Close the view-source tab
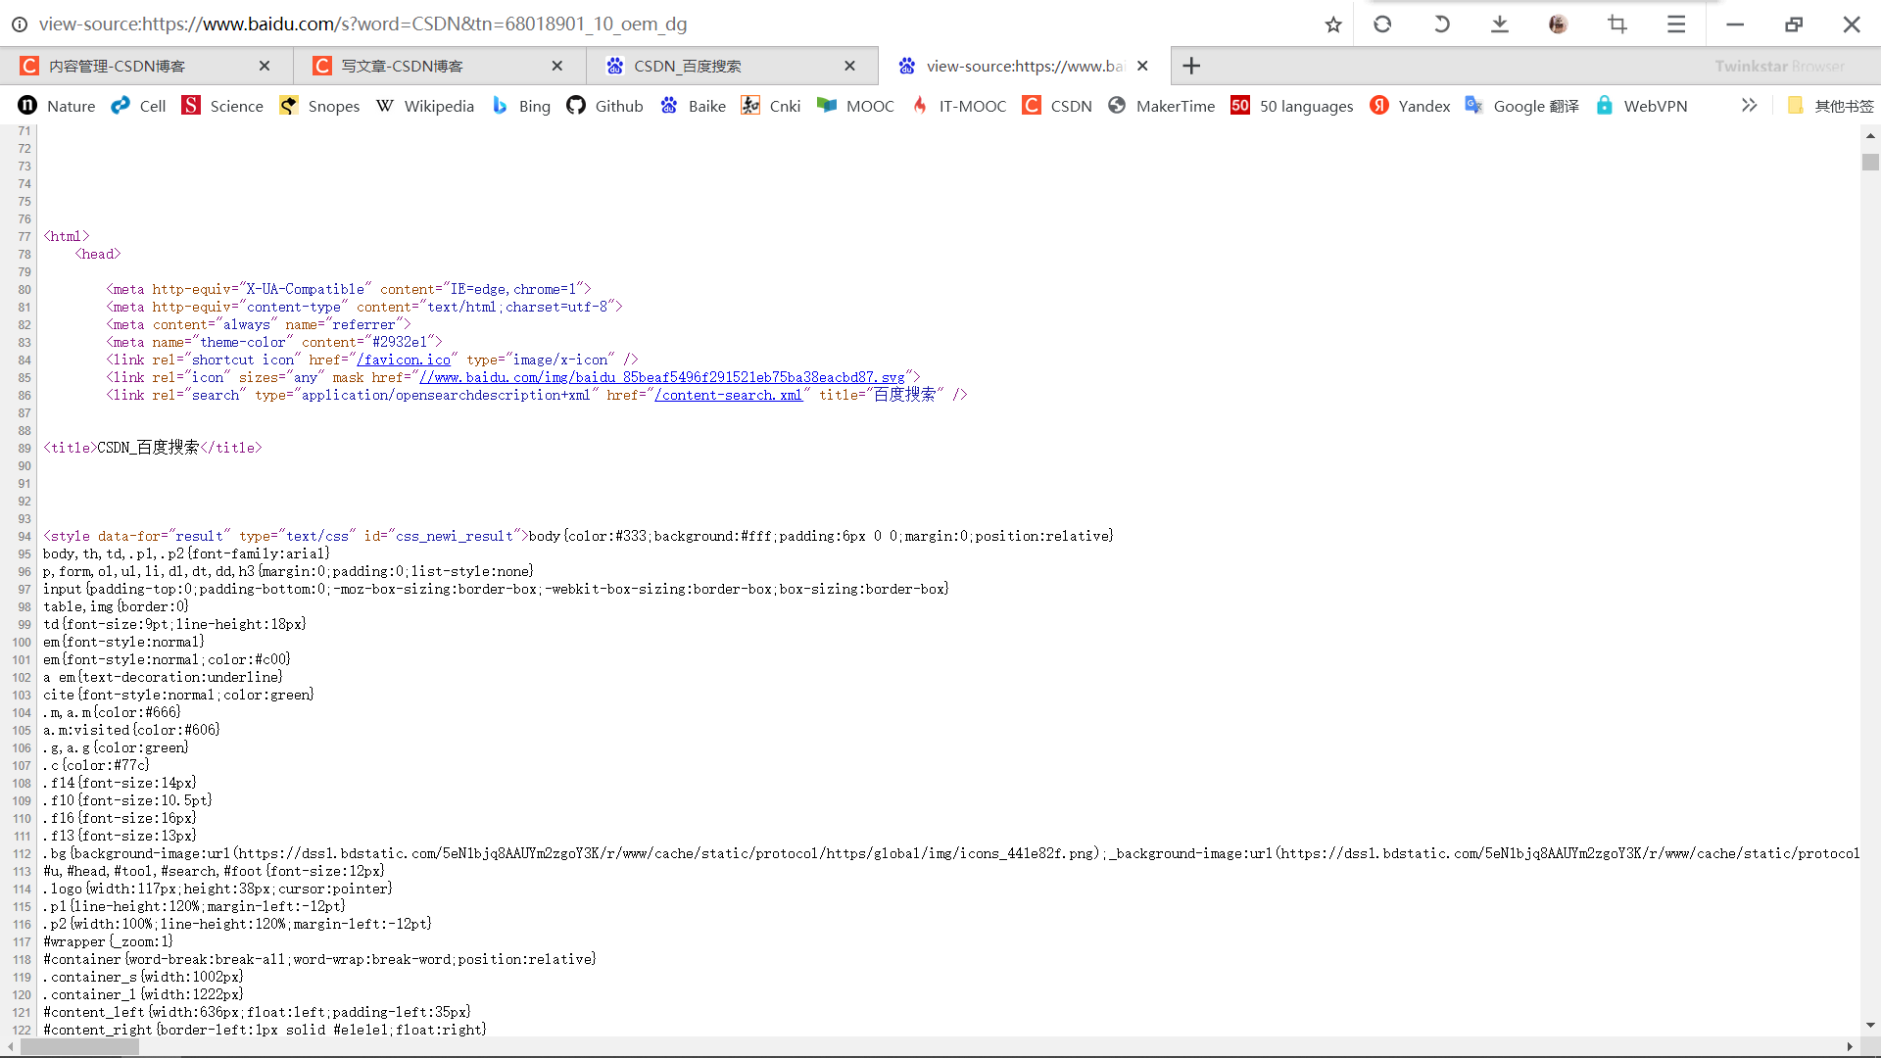Viewport: 1881px width, 1058px height. point(1142,66)
